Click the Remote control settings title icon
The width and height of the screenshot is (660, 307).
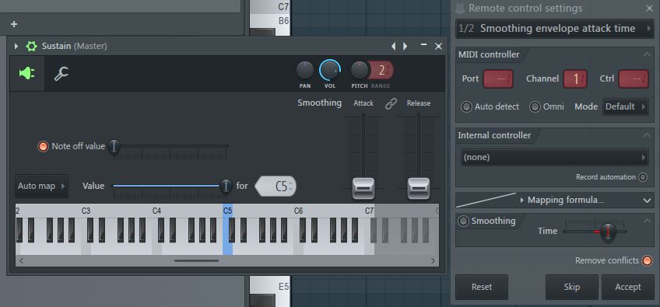coord(461,8)
